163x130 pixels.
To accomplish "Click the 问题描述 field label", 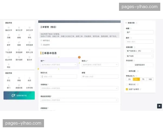I will pos(44,108).
